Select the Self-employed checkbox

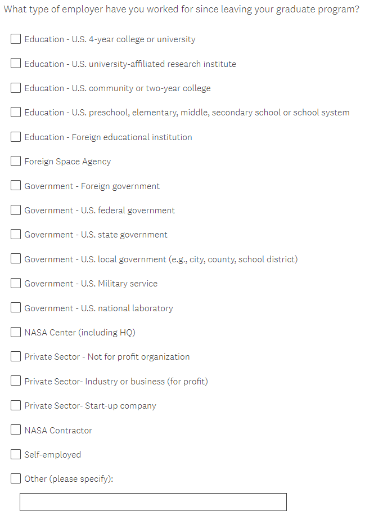pyautogui.click(x=16, y=454)
